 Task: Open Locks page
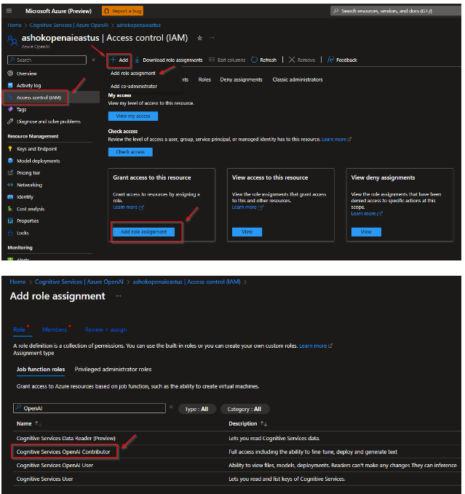(23, 233)
